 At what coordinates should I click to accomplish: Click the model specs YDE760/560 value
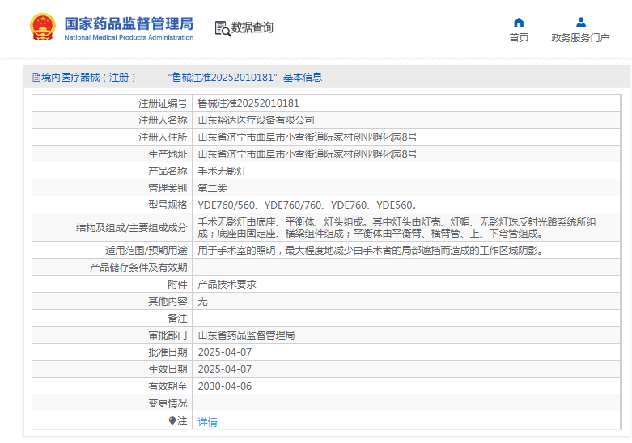click(308, 205)
